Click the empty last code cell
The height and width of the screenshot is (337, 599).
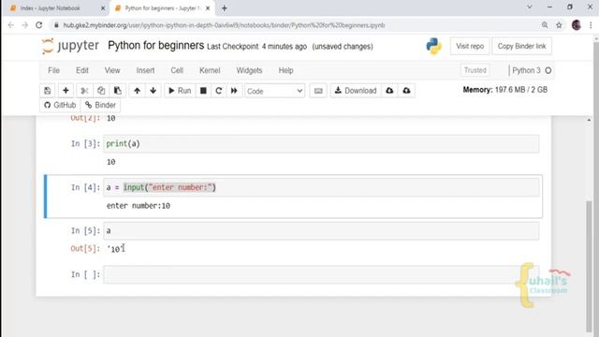pyautogui.click(x=321, y=274)
